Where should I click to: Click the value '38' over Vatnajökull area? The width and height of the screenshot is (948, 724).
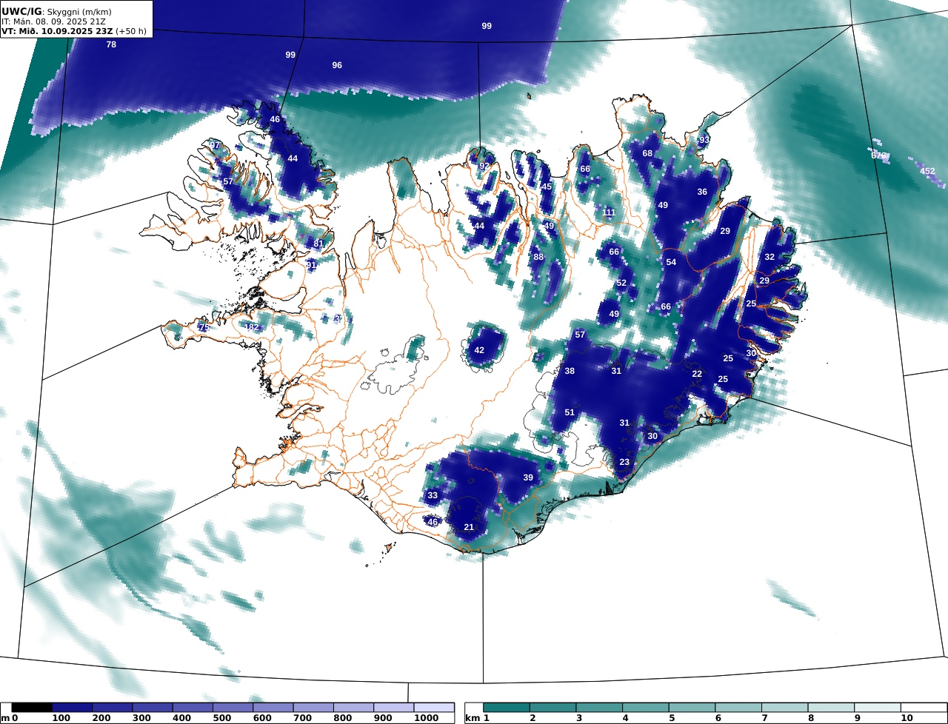[570, 371]
